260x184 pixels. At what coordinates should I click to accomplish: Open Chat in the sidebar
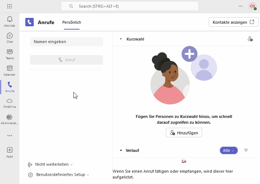10,38
